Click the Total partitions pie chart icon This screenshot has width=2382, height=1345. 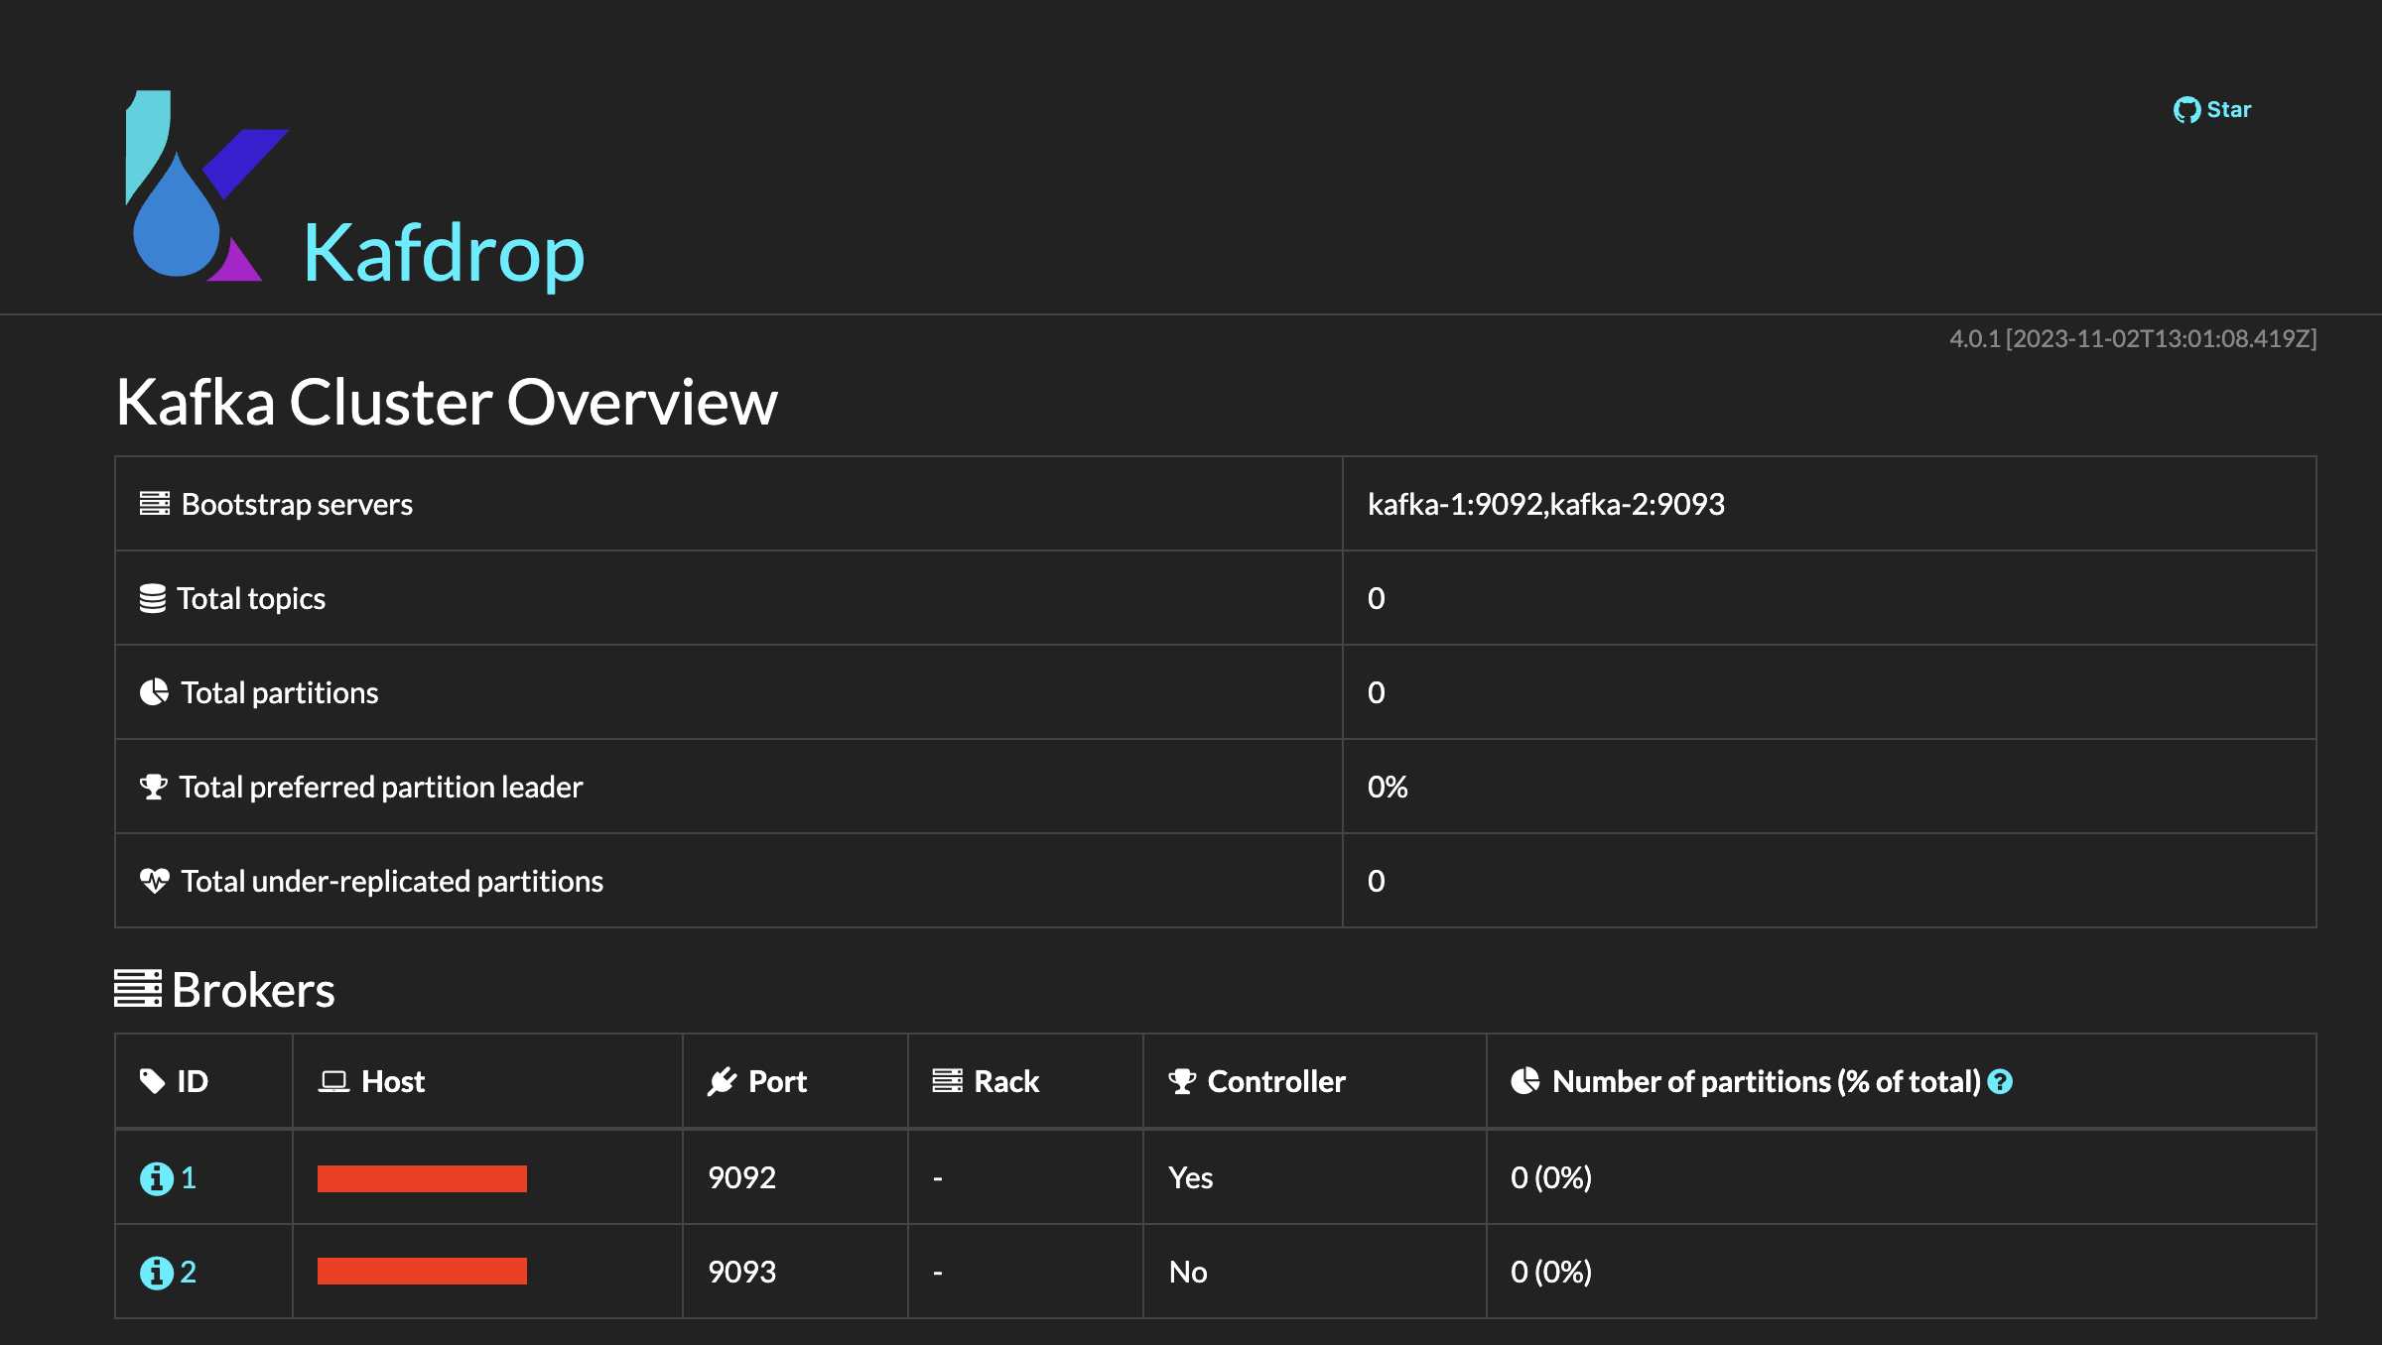(x=154, y=692)
